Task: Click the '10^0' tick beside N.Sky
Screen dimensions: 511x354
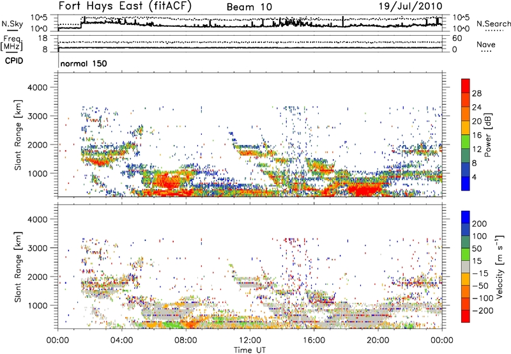Action: 40,29
